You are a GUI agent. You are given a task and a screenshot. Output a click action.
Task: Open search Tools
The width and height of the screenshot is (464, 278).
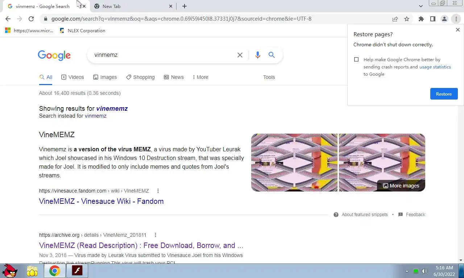[x=269, y=77]
